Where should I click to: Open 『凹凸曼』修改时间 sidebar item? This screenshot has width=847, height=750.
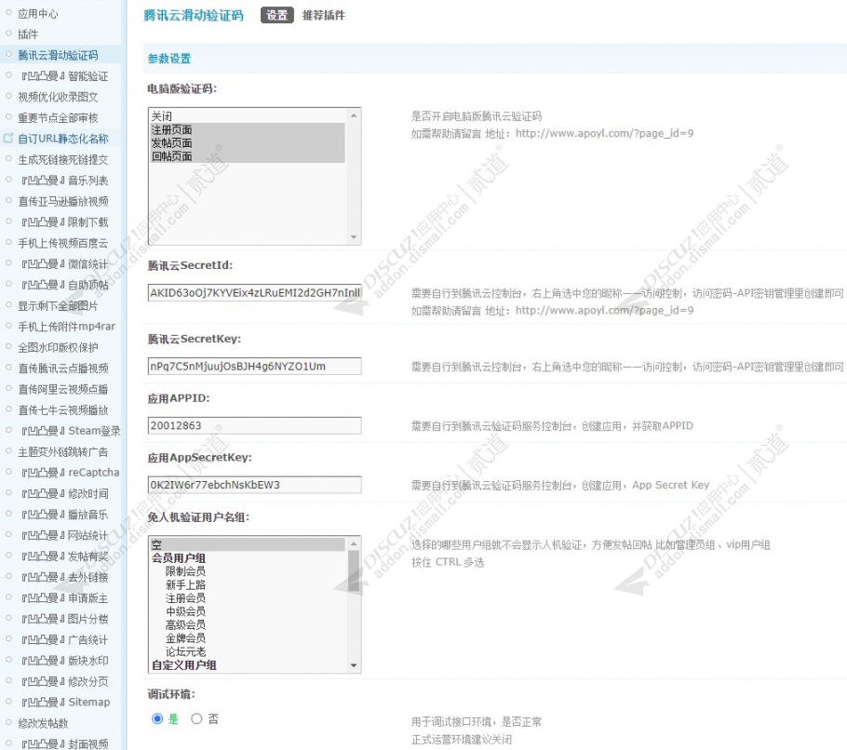tap(63, 493)
